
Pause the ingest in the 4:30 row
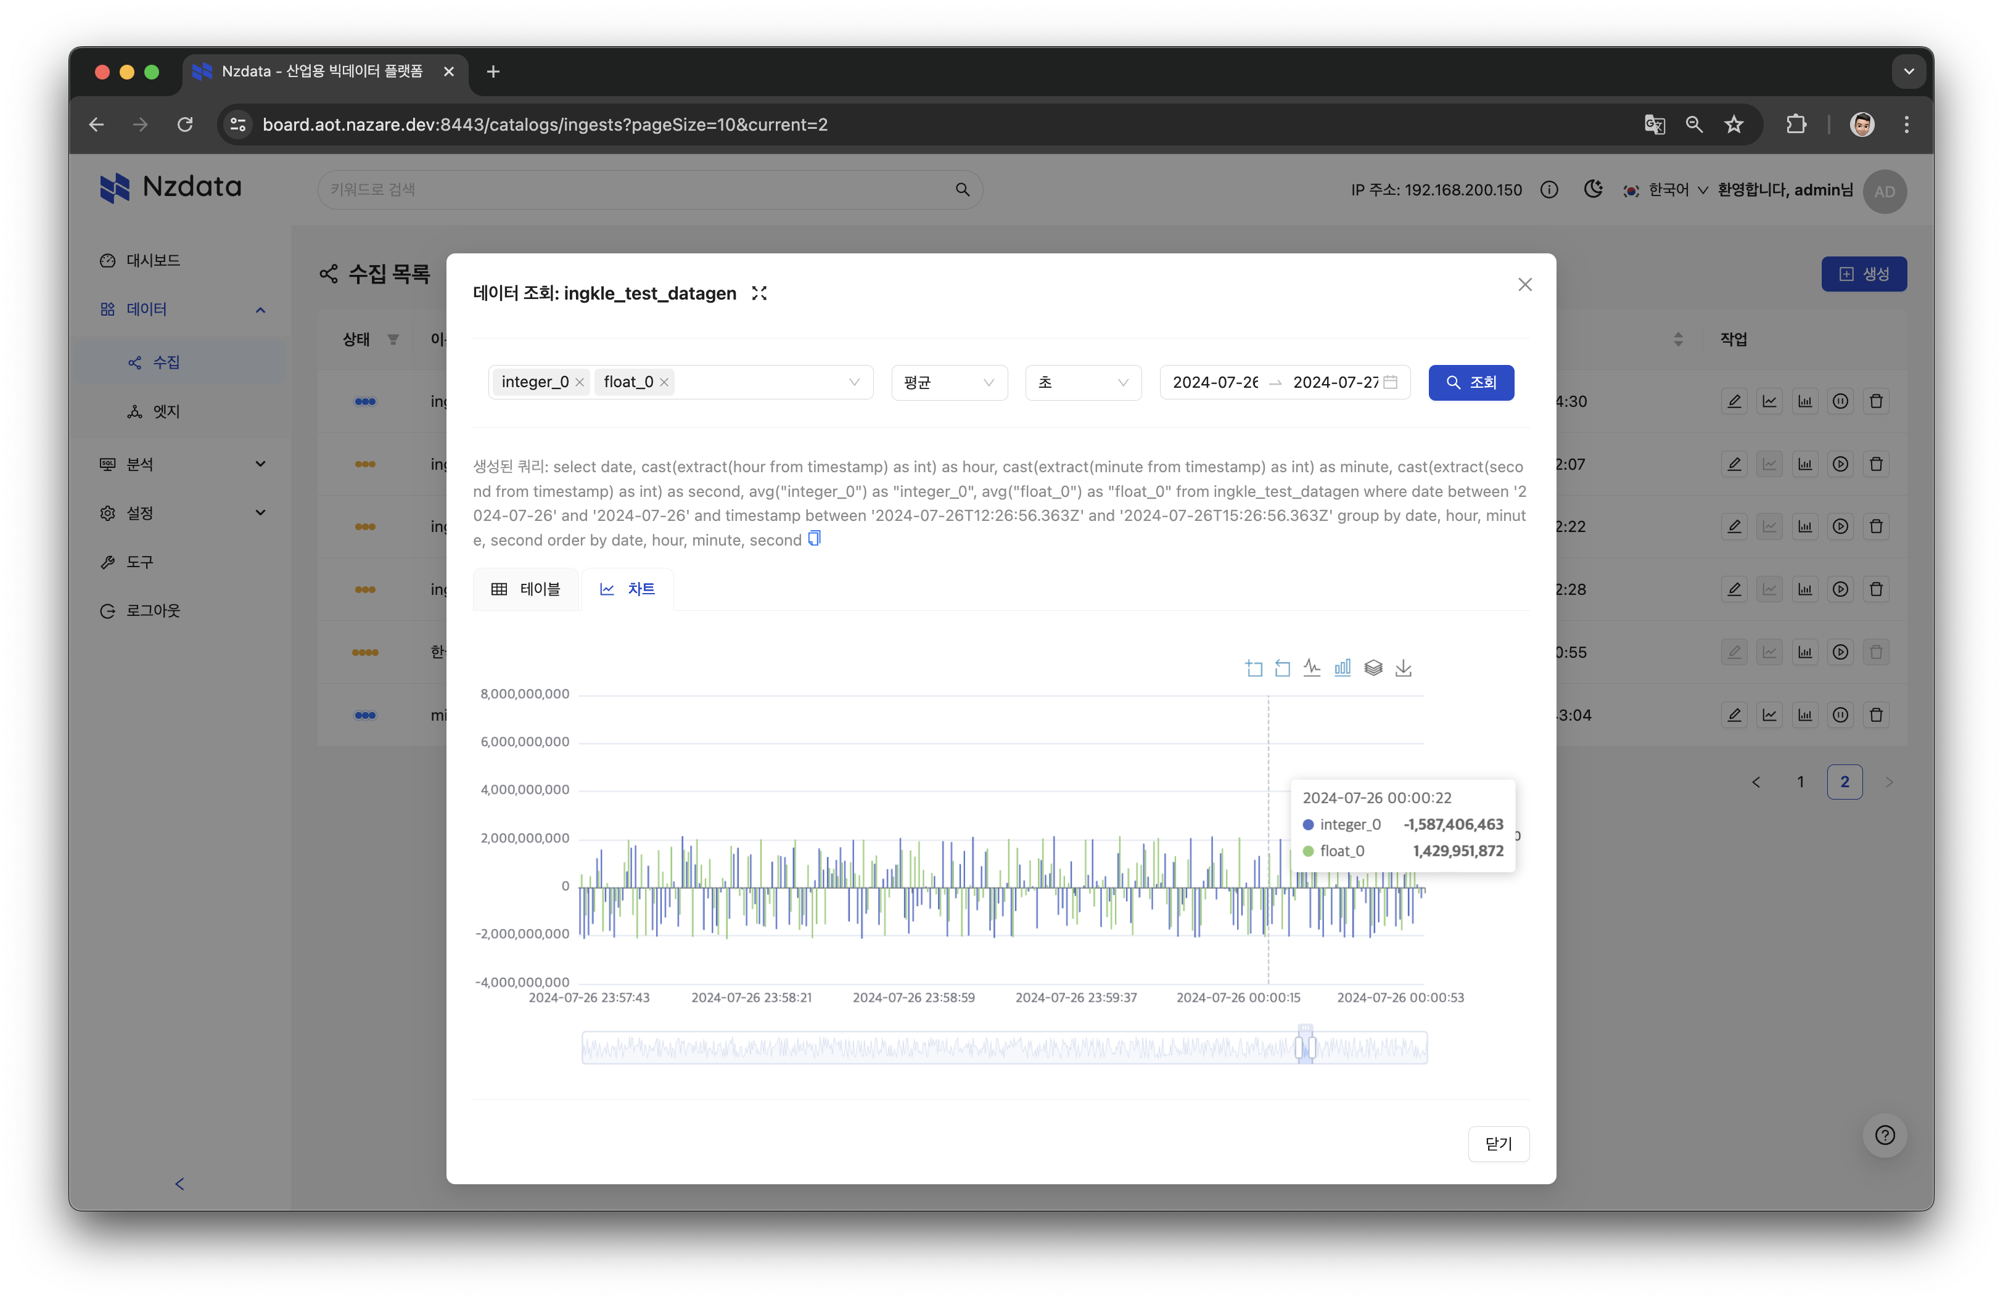coord(1840,401)
